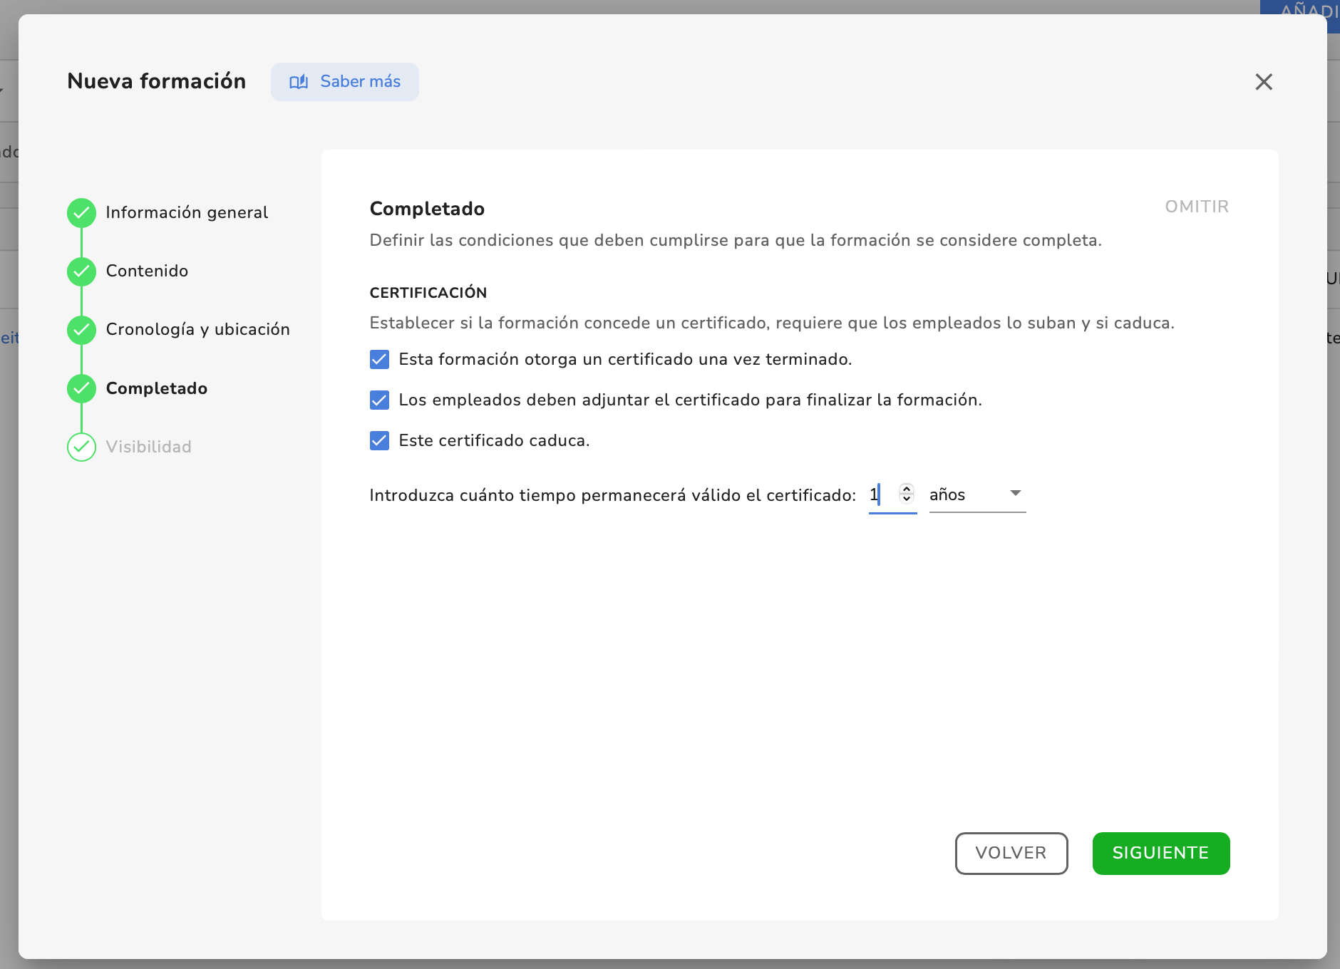Select the Completado step label
Image resolution: width=1340 pixels, height=969 pixels.
[157, 388]
